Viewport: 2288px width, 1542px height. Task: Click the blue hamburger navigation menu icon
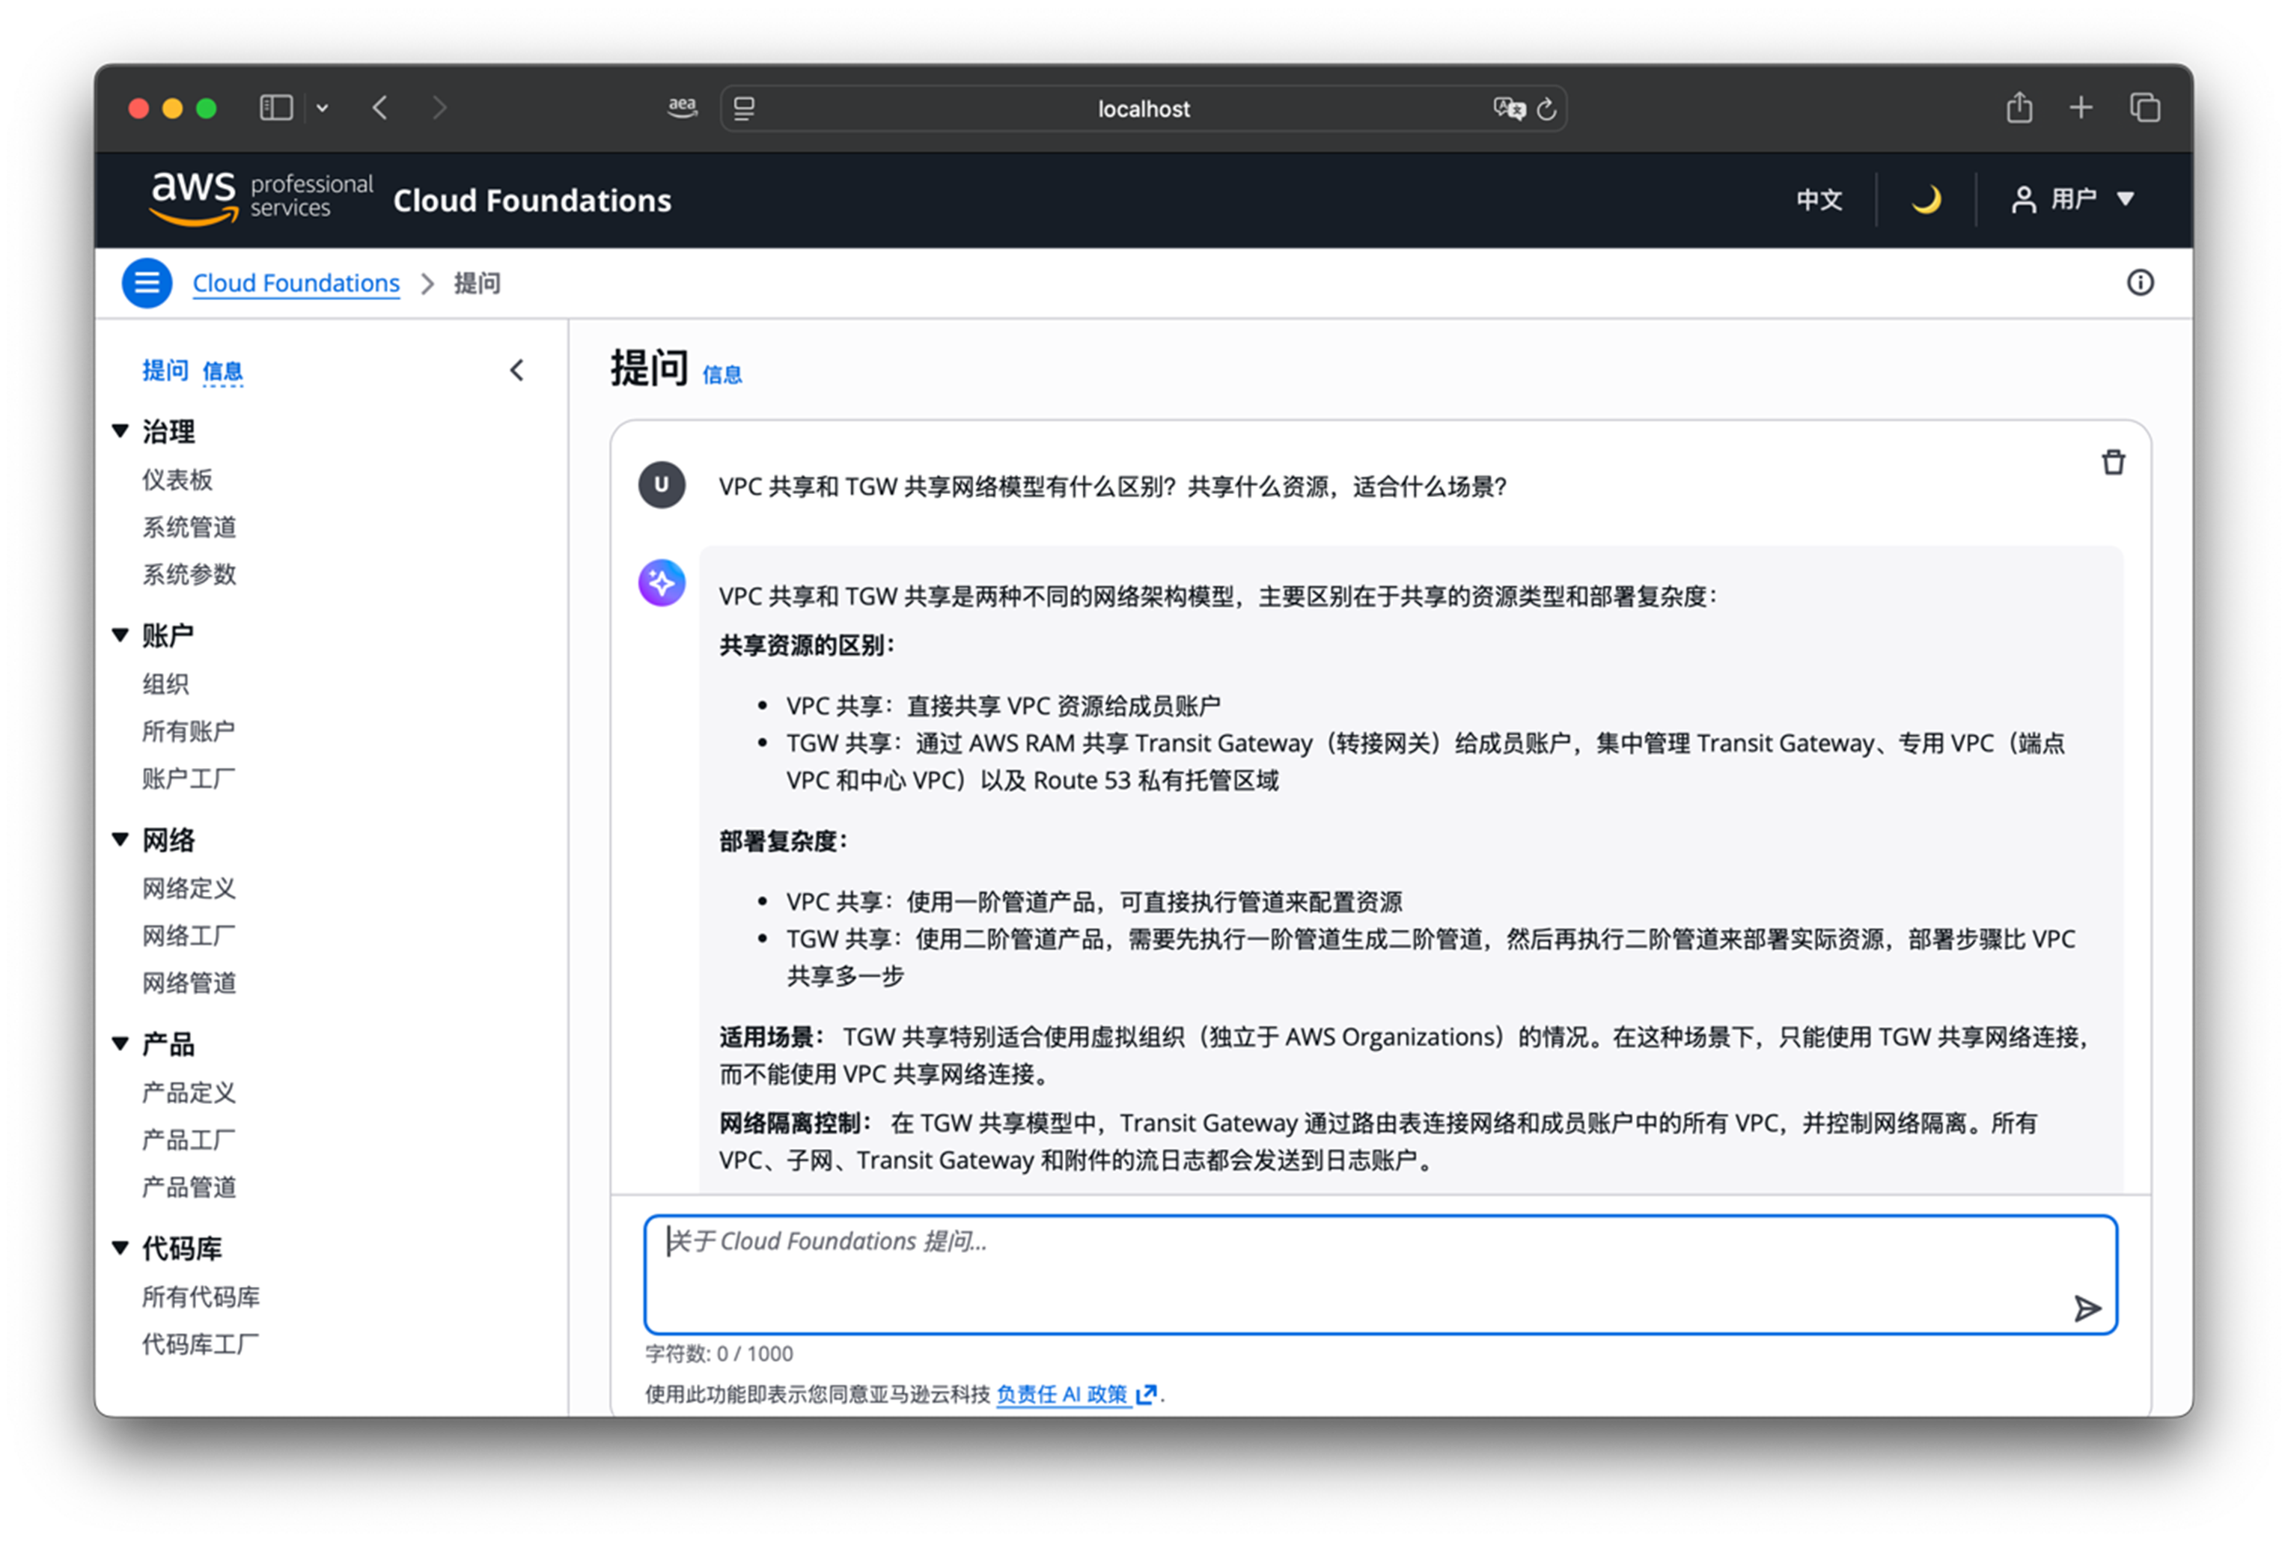(x=147, y=283)
